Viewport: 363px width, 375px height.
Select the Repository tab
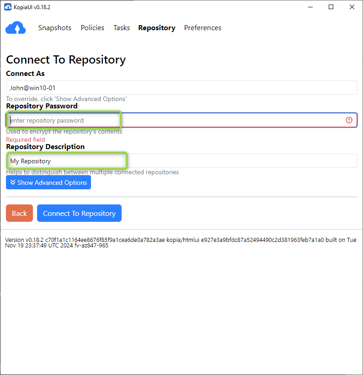pyautogui.click(x=157, y=28)
